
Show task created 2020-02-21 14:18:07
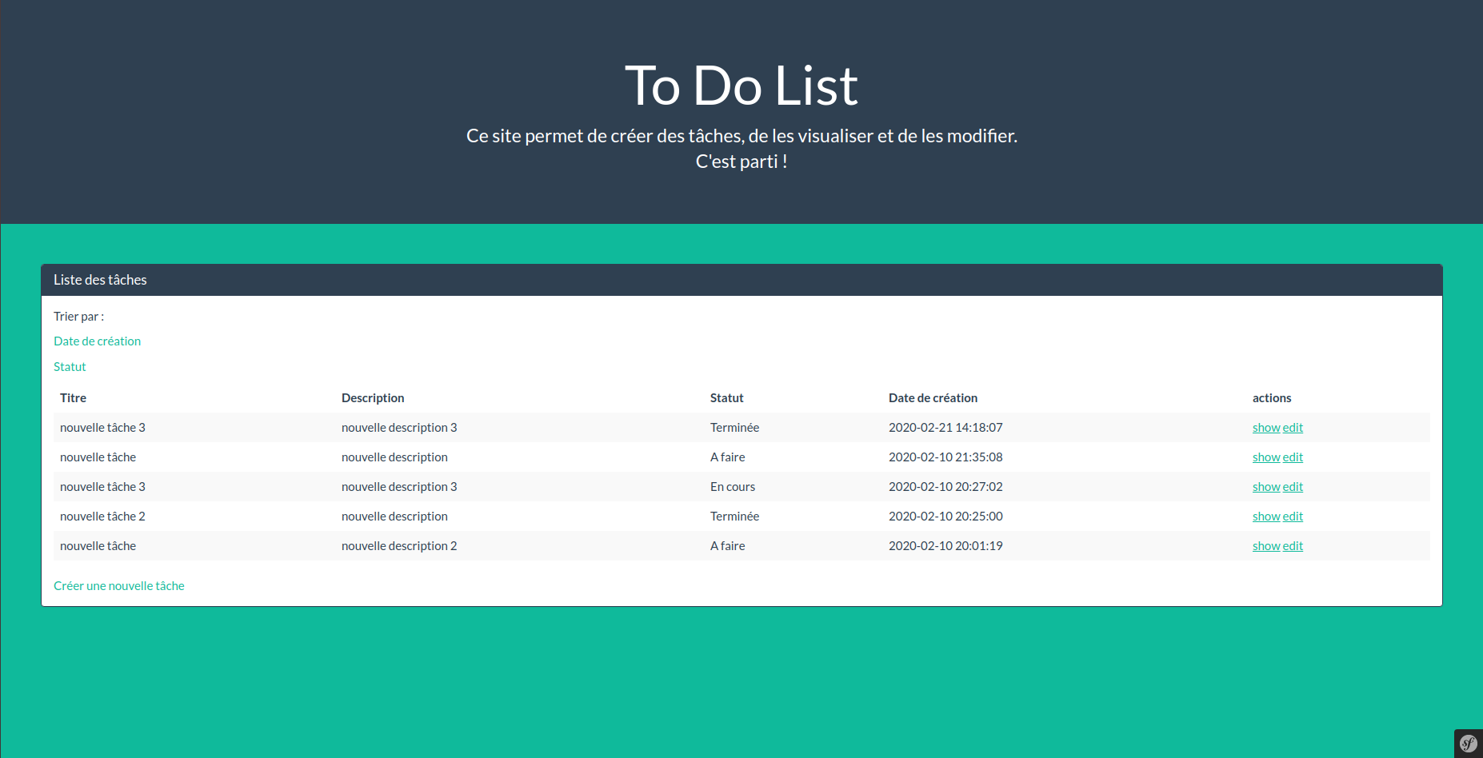click(x=1266, y=428)
